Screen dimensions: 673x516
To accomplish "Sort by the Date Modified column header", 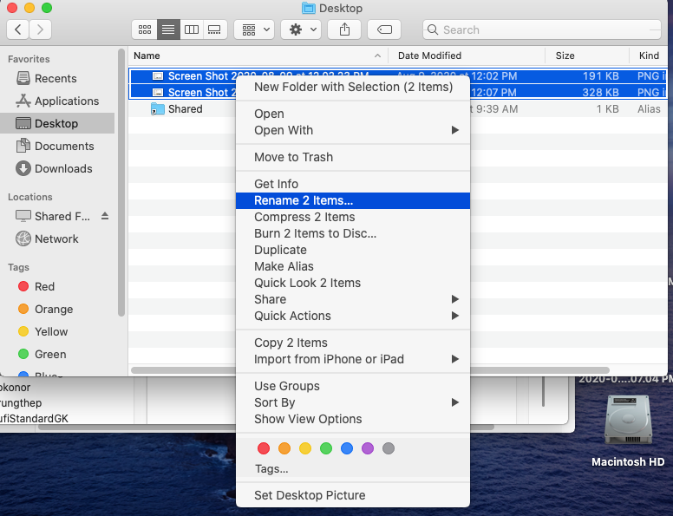I will [467, 56].
